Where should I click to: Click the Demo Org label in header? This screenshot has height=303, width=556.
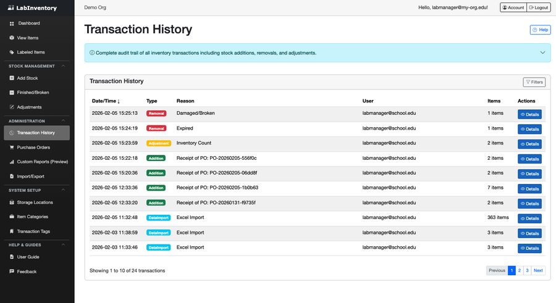(x=95, y=7)
